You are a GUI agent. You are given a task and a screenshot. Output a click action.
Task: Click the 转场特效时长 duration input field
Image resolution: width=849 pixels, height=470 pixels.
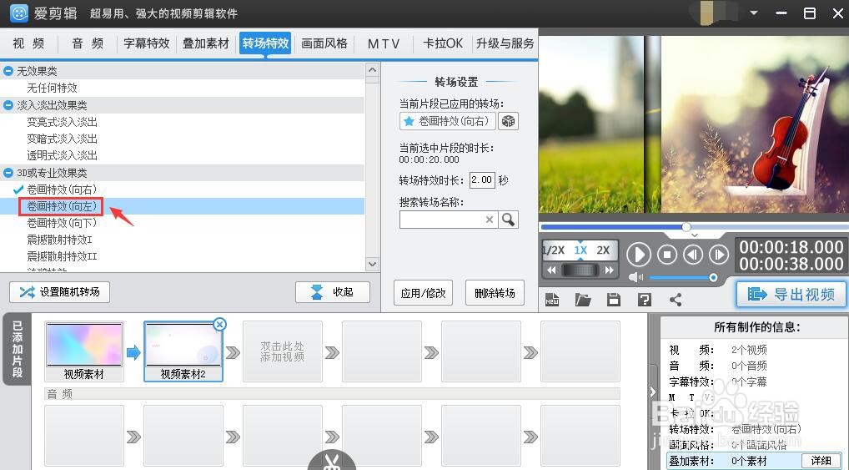[482, 180]
